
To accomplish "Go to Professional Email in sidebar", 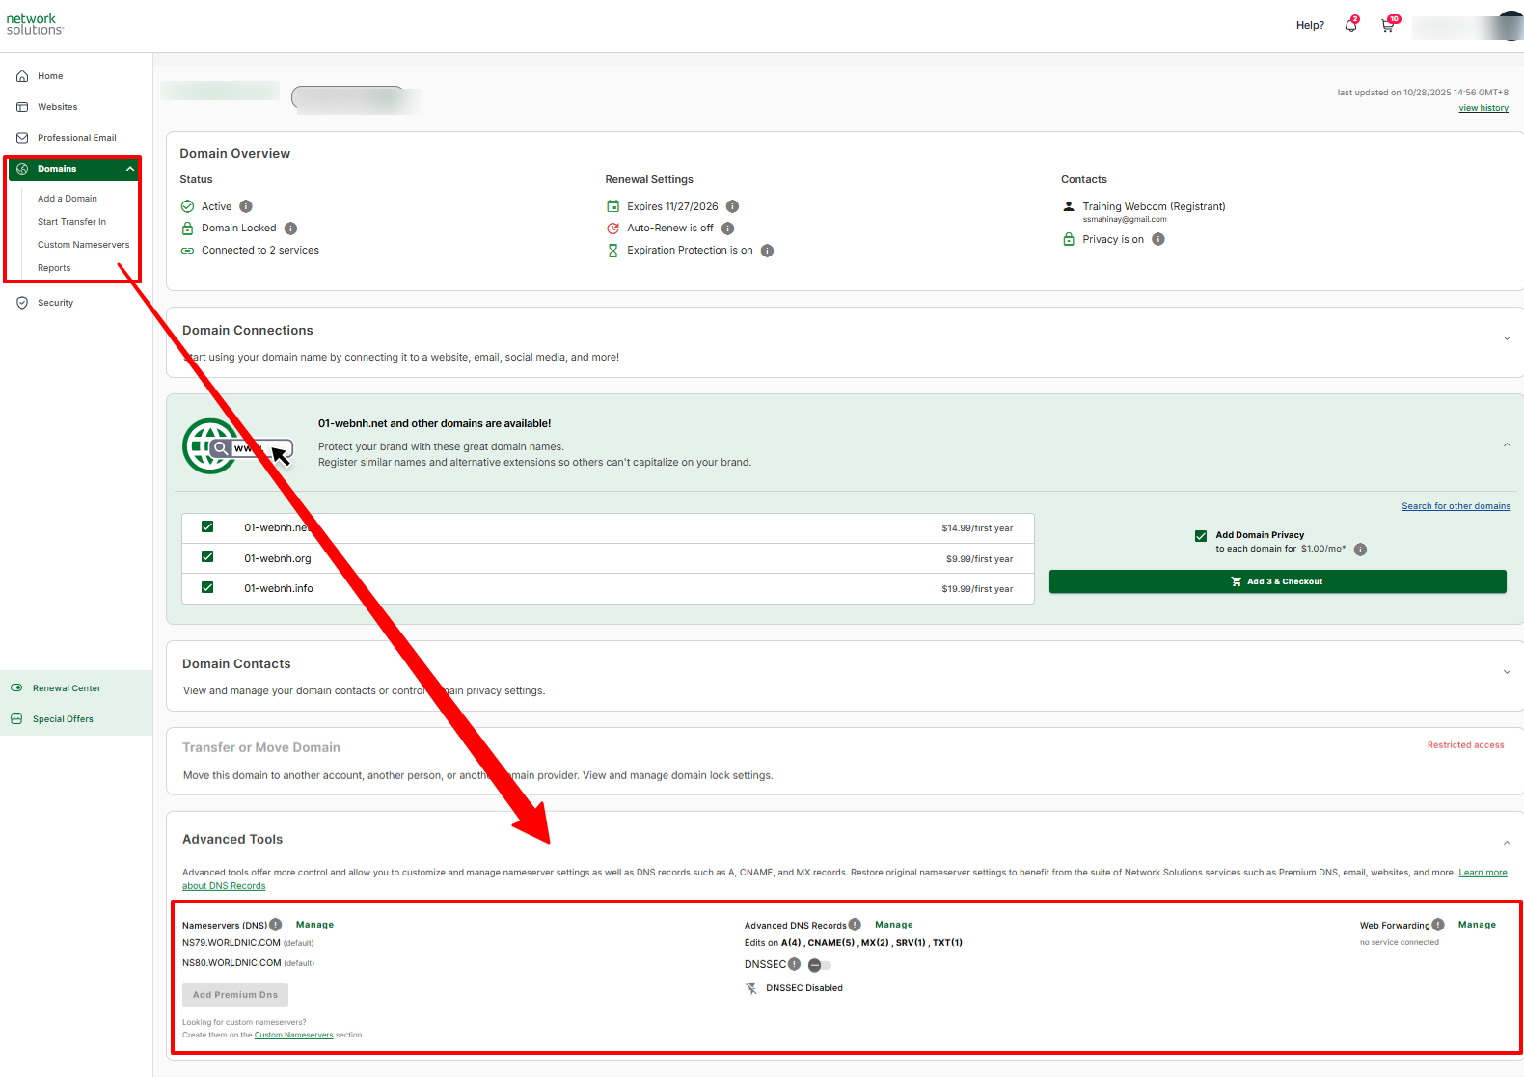I will [x=76, y=138].
